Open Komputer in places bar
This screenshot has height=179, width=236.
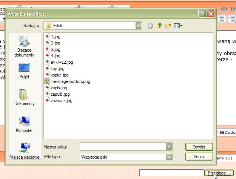(24, 124)
